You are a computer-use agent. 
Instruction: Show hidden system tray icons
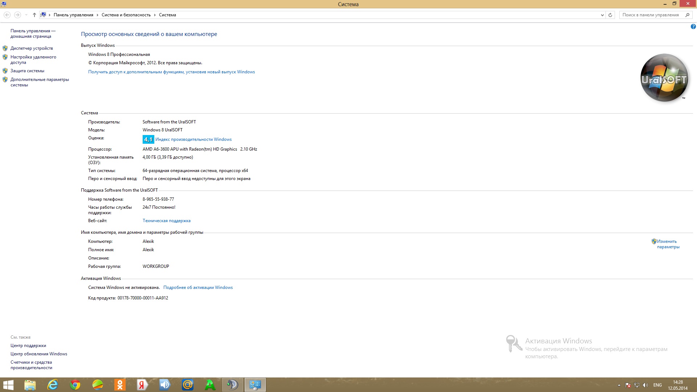619,385
